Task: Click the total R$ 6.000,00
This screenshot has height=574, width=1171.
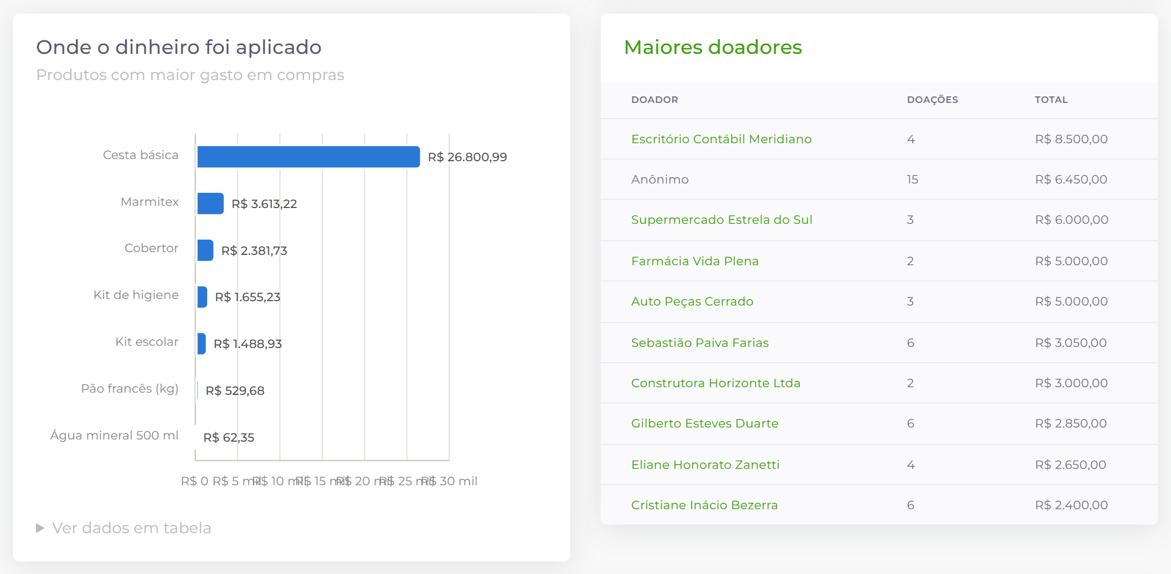Action: pyautogui.click(x=1072, y=219)
